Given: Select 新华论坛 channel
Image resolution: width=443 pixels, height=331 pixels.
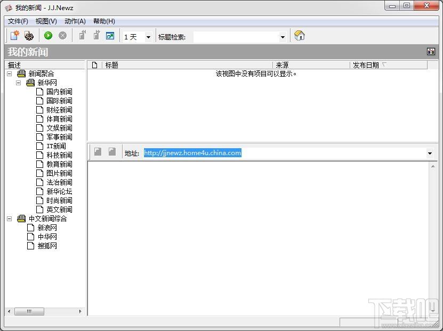Looking at the screenshot, I should (x=59, y=191).
